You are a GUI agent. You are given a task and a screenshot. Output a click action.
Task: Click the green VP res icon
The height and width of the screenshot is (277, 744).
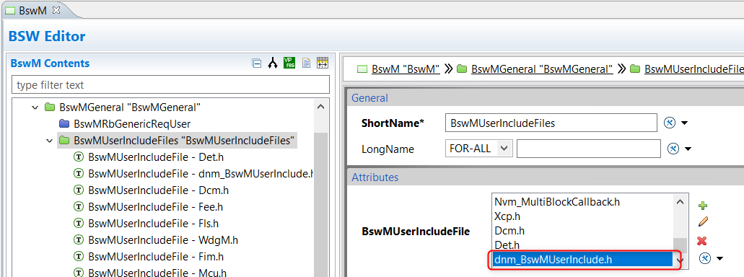point(289,63)
